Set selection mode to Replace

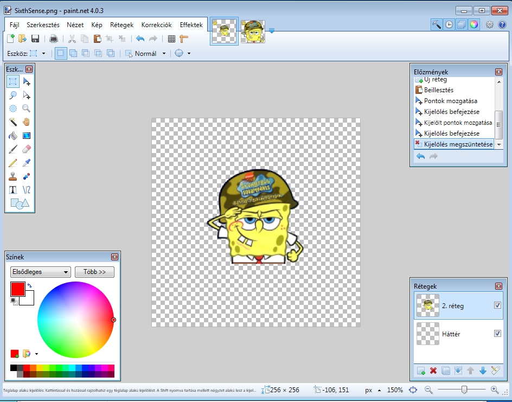[60, 53]
